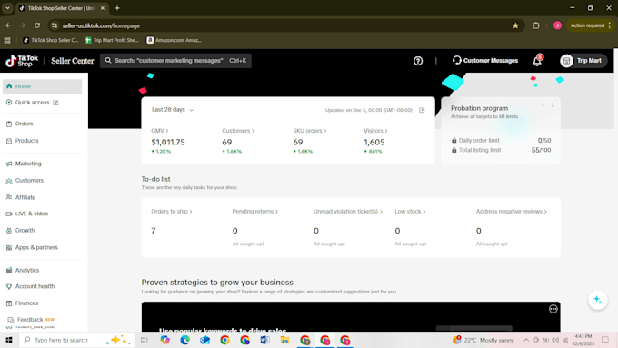The image size is (618, 348).
Task: Go back in browser history
Action: pyautogui.click(x=8, y=25)
